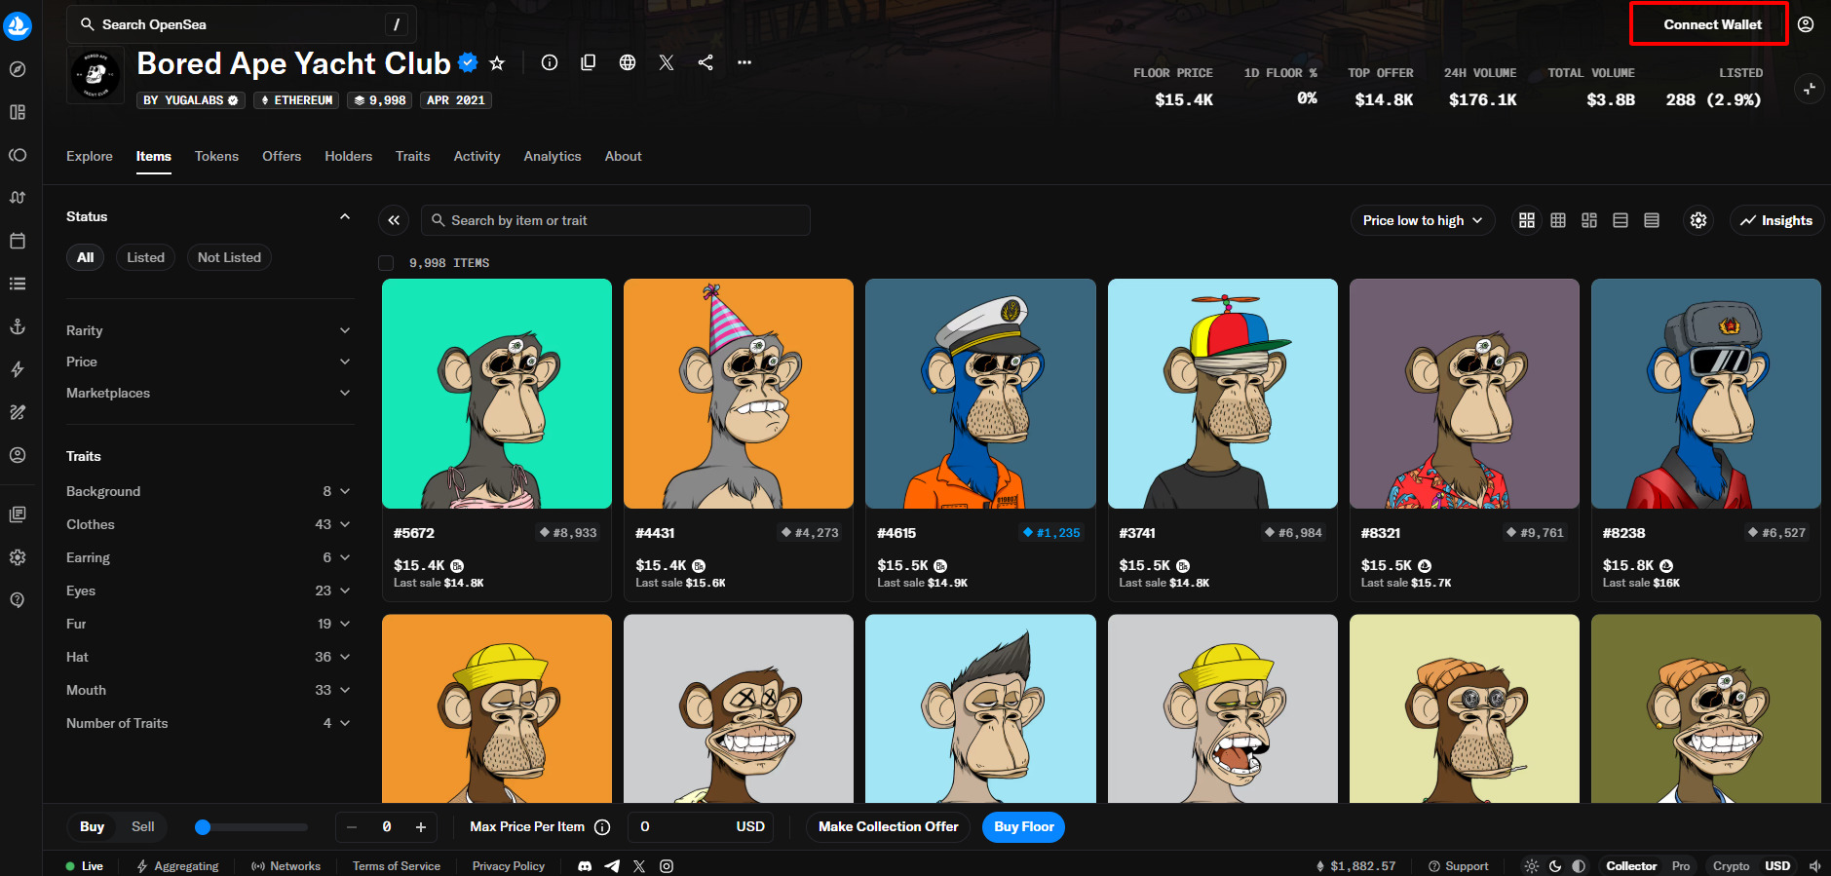Copy collection address icon
The image size is (1831, 876).
tap(589, 62)
